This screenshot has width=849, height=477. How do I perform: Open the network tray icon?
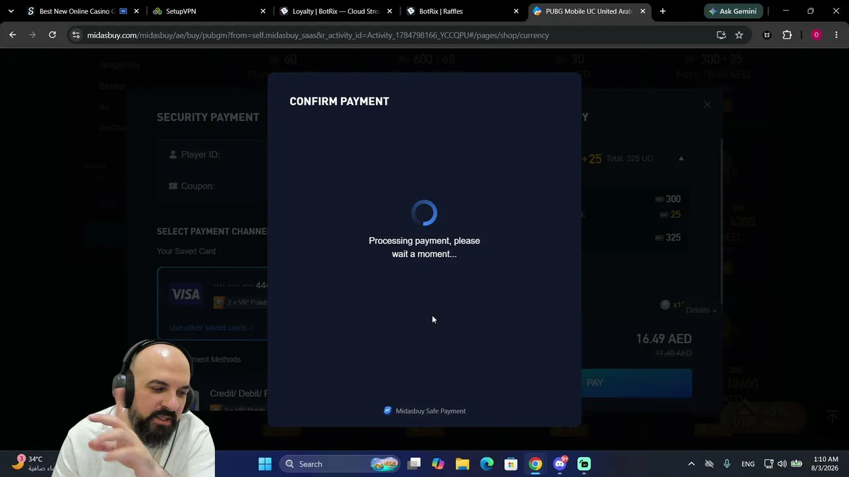point(769,464)
